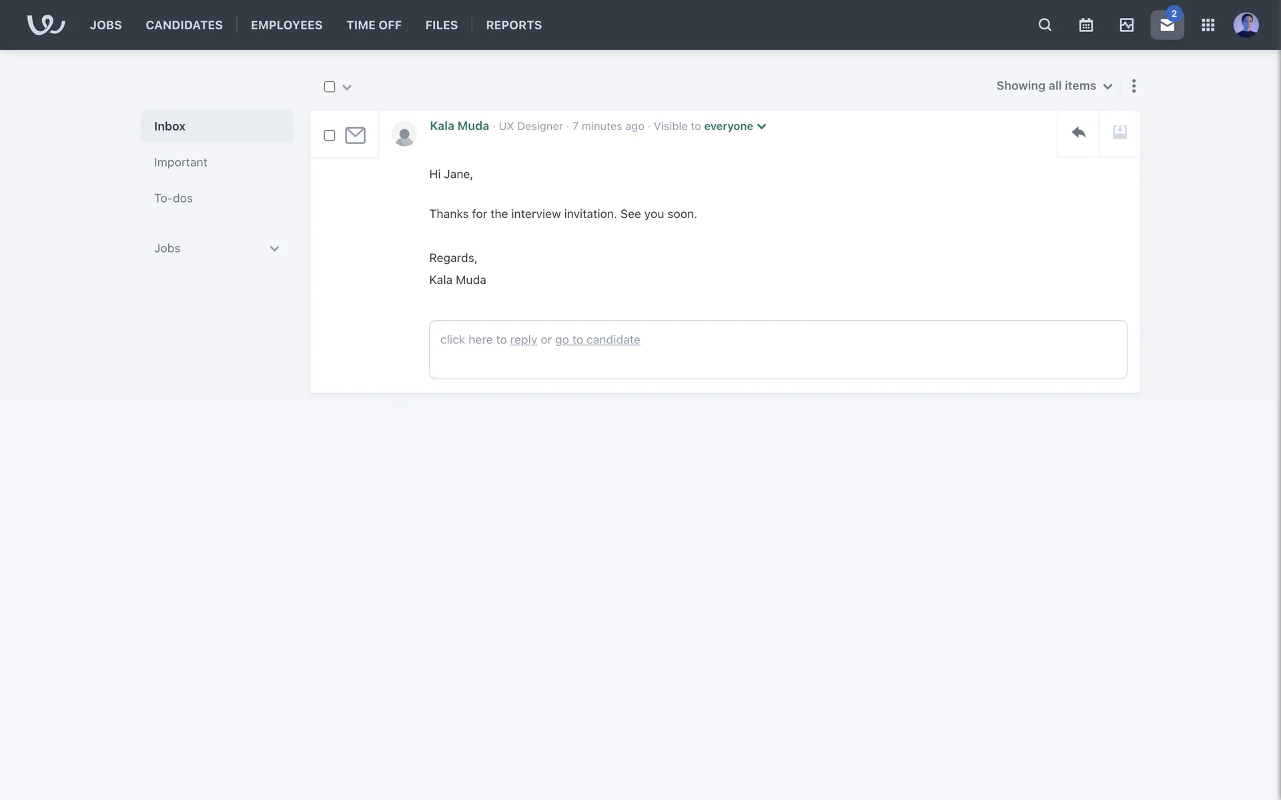
Task: Change the Visible to everyone setting
Action: point(735,126)
